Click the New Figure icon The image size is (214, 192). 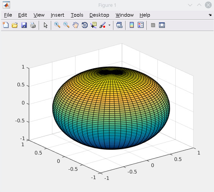(6, 25)
